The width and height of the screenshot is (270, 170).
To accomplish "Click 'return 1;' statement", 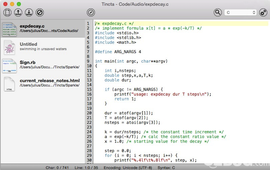I will coord(125,99).
